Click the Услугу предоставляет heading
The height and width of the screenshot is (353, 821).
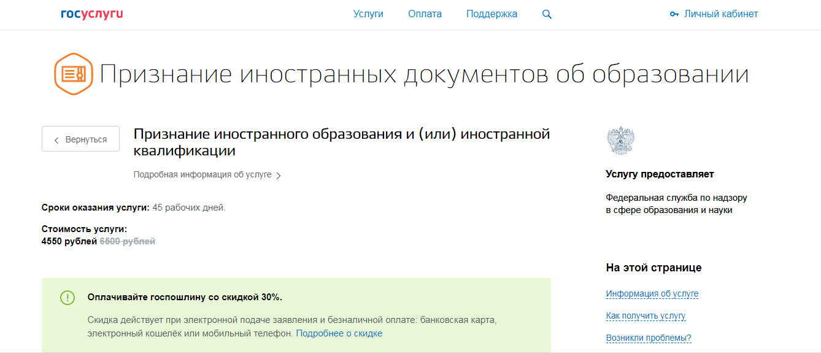[660, 174]
